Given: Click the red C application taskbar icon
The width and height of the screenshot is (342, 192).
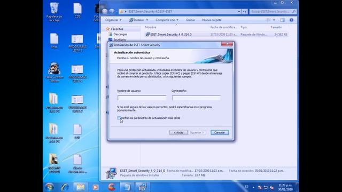Looking at the screenshot, I should [112, 187].
